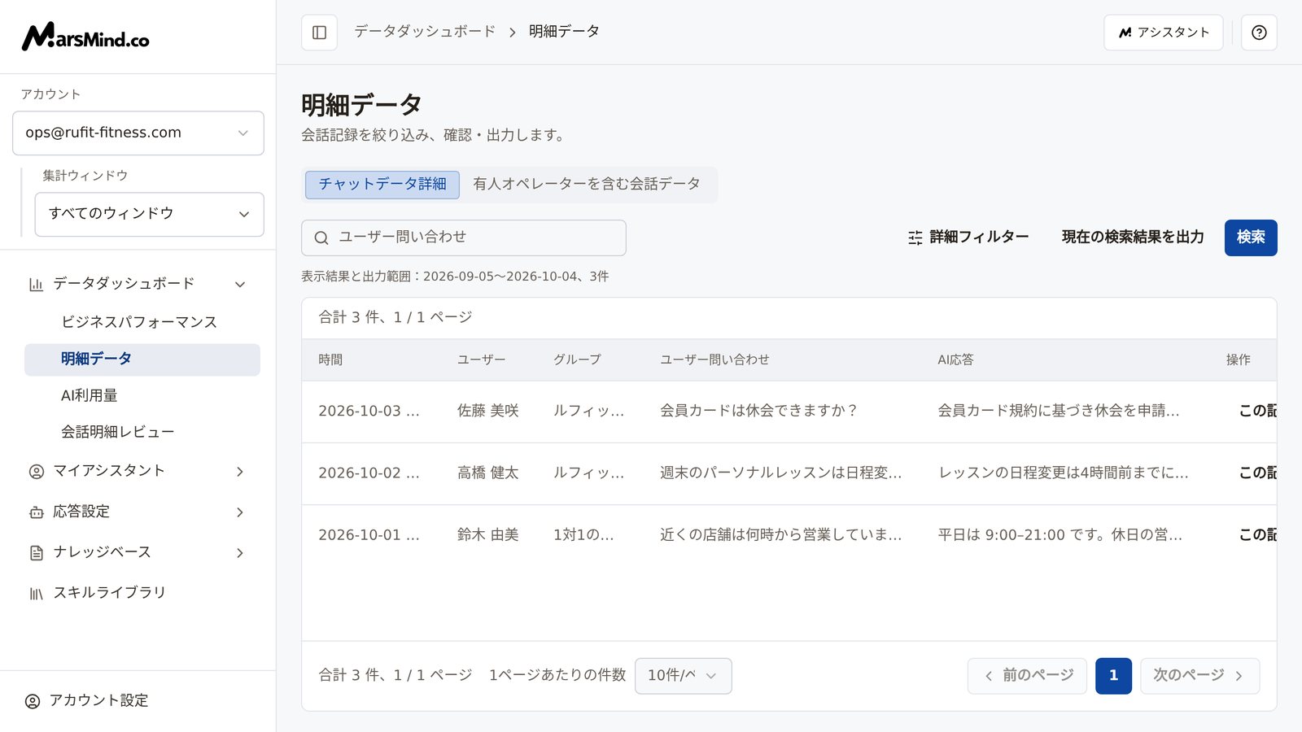Expand the ナレッジベース menu chevron

(240, 552)
